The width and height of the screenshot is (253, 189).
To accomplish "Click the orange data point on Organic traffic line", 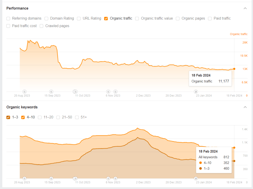I will pos(234,69).
